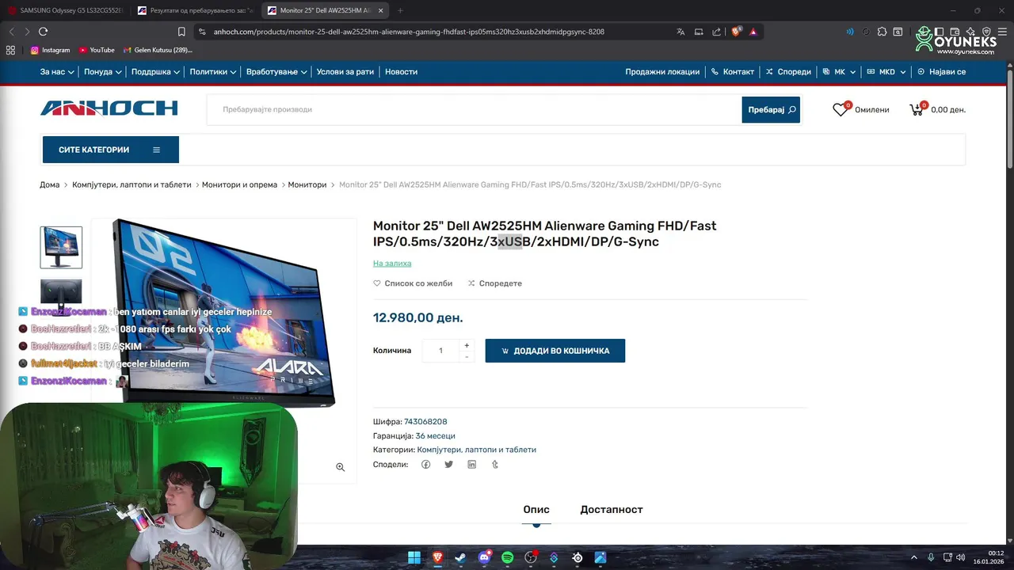Open the Контакт link

click(x=733, y=71)
